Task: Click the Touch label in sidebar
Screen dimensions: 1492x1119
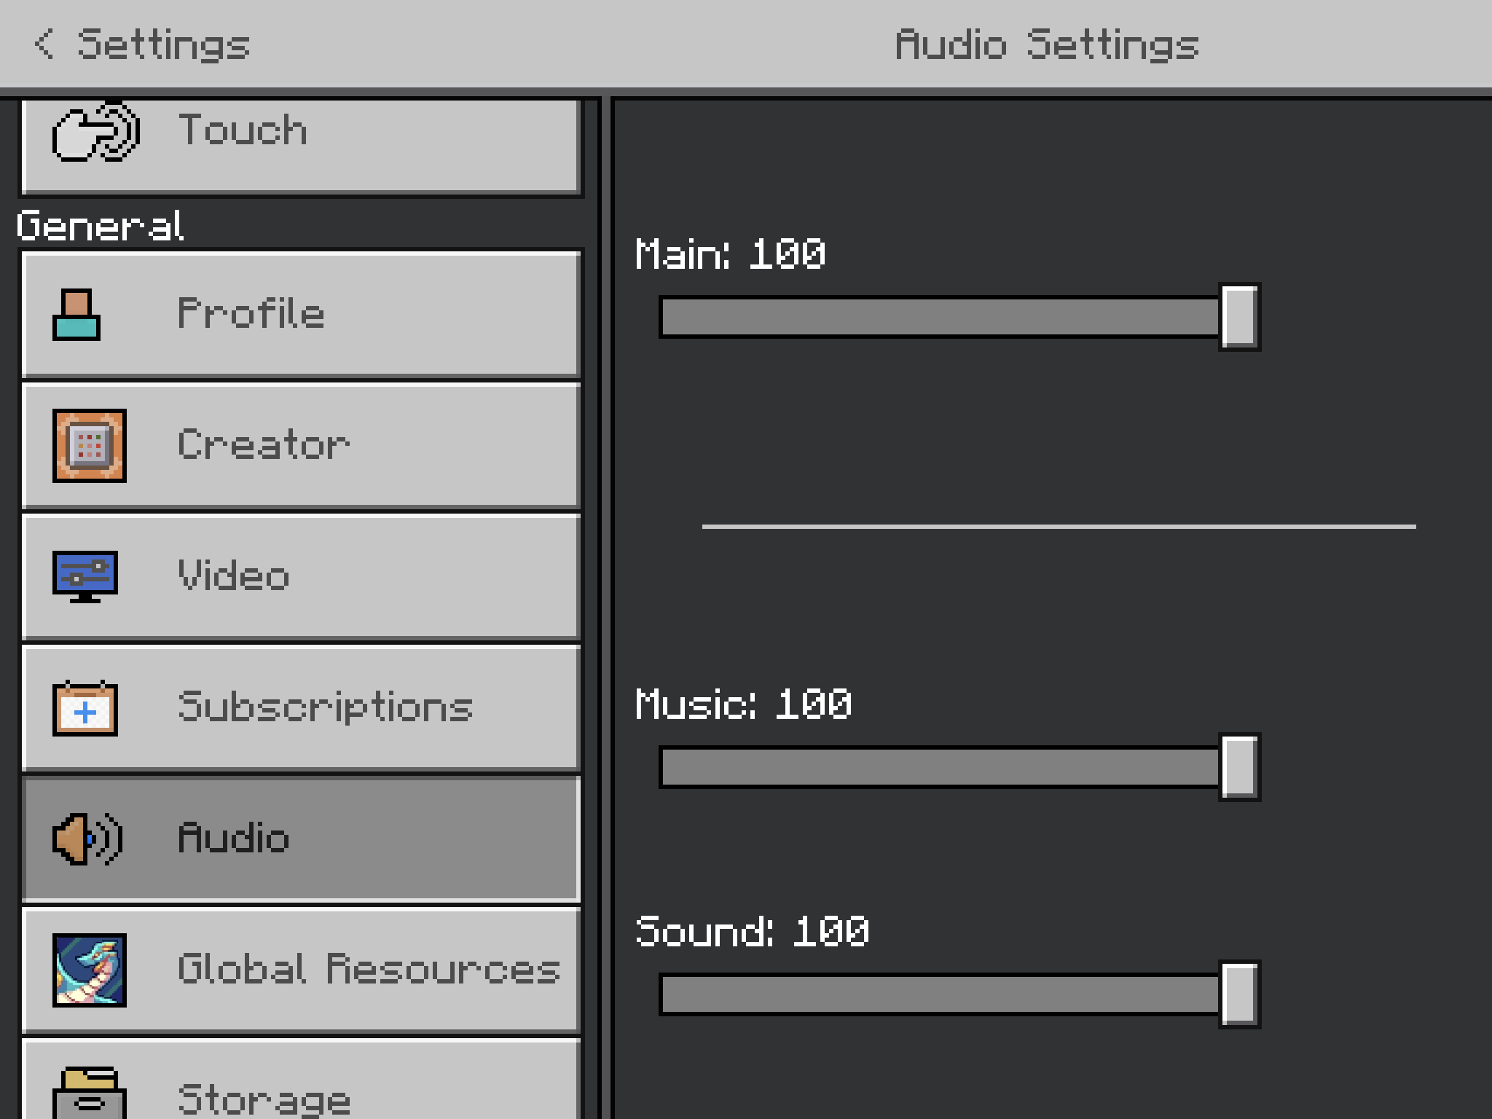Action: (x=243, y=130)
